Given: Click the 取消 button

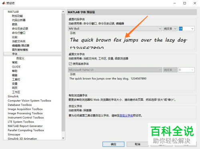Looking at the screenshot, I should pos(138,144).
